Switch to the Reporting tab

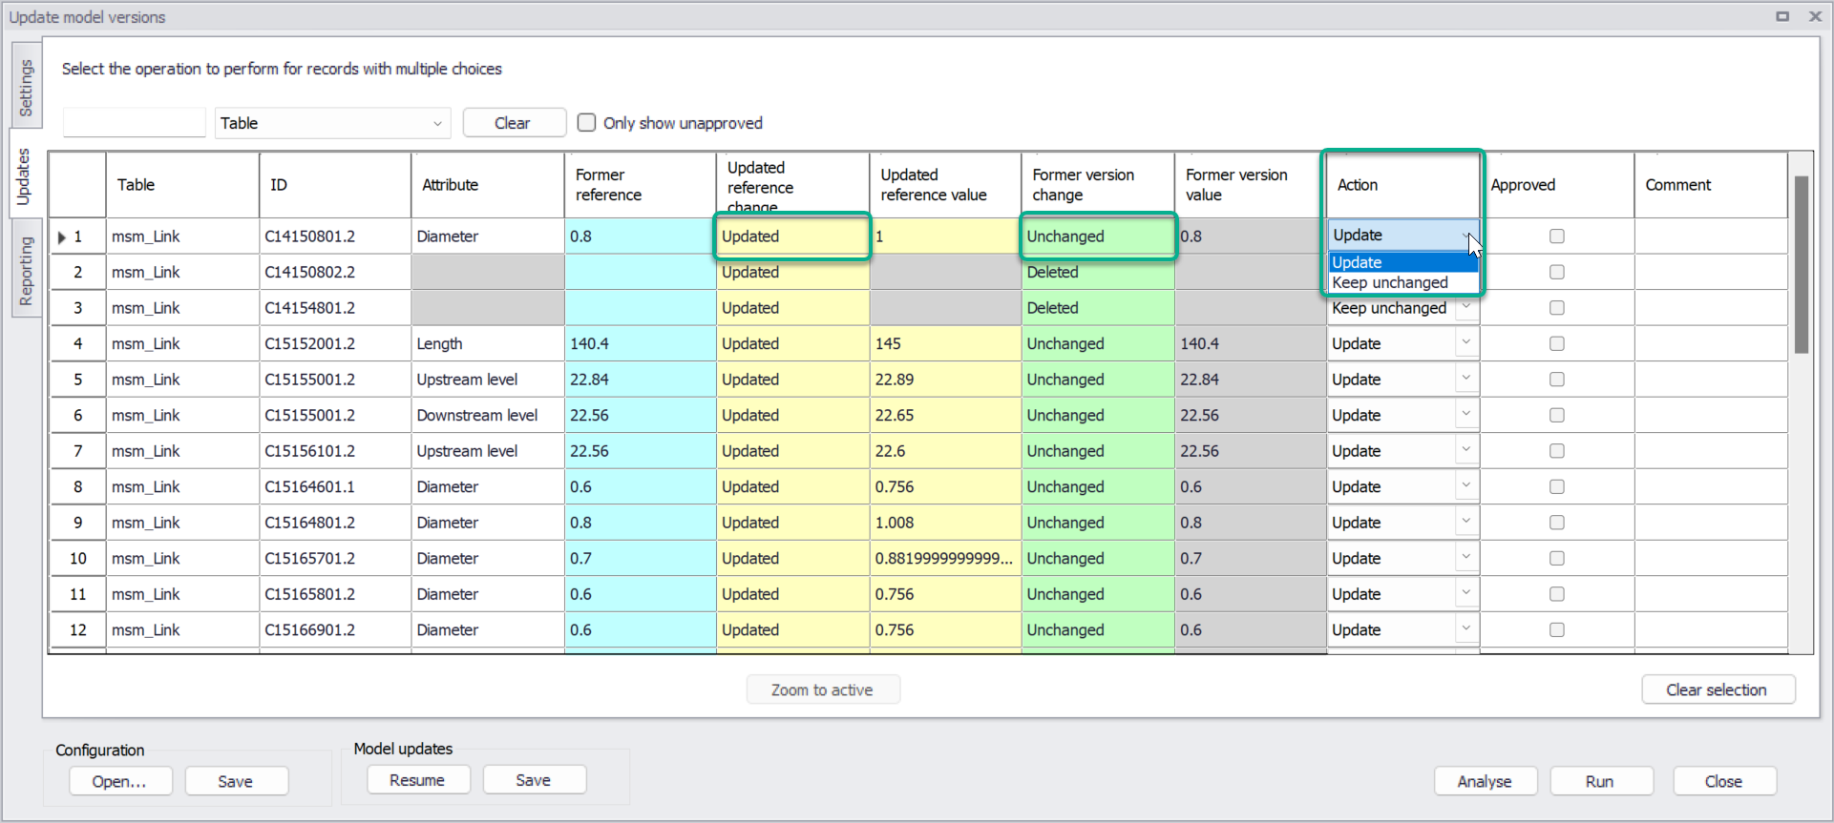point(26,270)
